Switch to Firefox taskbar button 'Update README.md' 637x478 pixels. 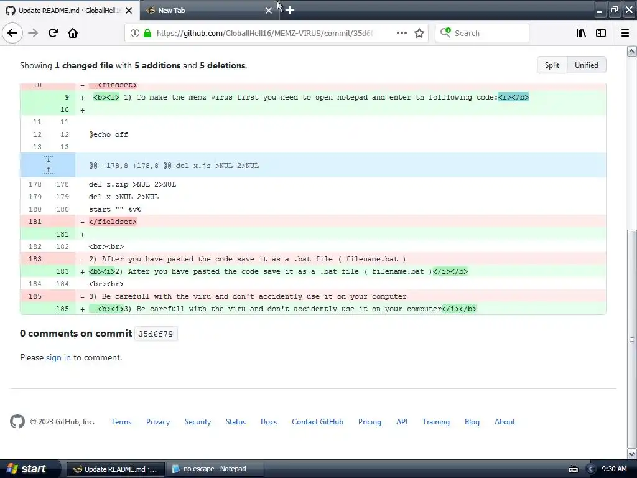[115, 469]
